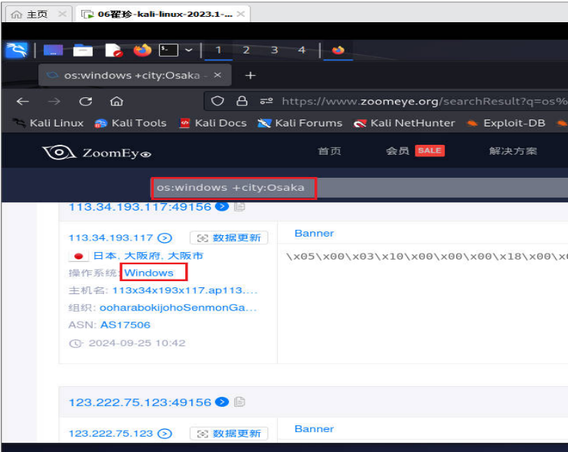Open IP link 113.34.193.117

click(110, 237)
